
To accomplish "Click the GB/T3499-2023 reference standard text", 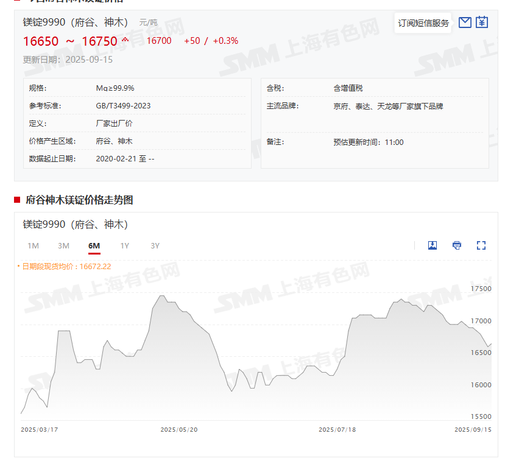I will coord(123,106).
